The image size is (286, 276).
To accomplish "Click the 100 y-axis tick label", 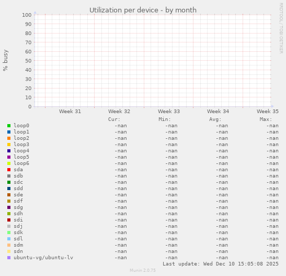I will point(27,15).
